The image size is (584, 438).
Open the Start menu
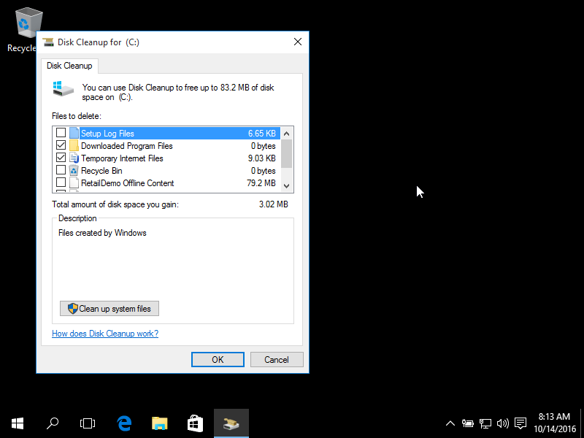point(17,423)
